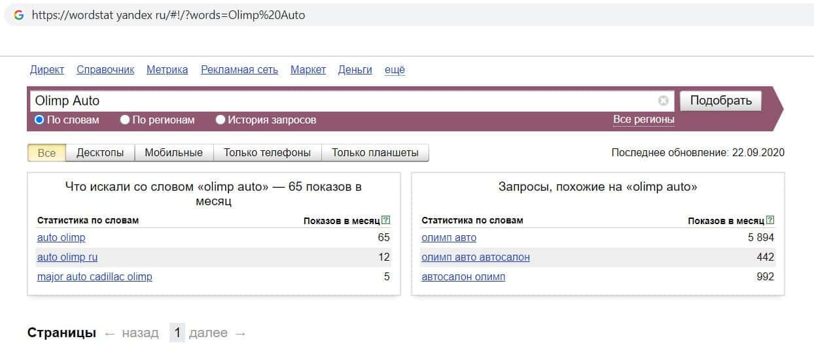Select the 'История запросов' radio button
This screenshot has height=360, width=814.
[x=221, y=120]
